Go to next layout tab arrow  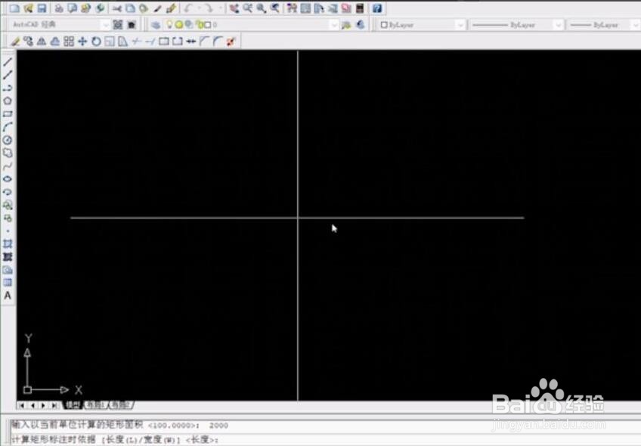(43, 405)
